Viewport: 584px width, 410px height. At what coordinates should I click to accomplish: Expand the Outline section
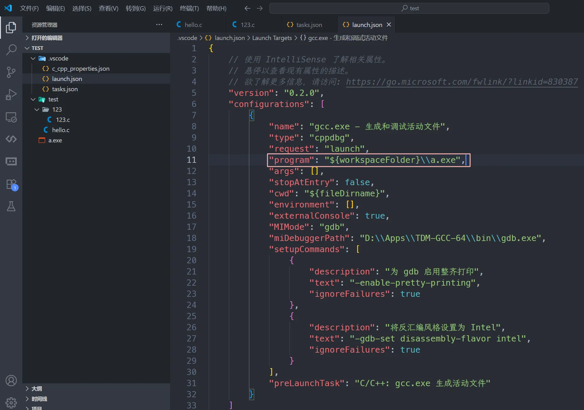click(x=37, y=389)
